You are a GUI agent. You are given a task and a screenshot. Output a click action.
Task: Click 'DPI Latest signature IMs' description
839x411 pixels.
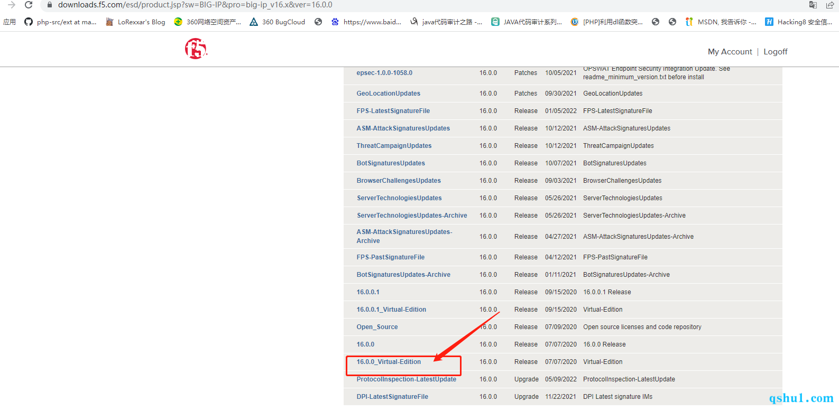click(x=617, y=397)
